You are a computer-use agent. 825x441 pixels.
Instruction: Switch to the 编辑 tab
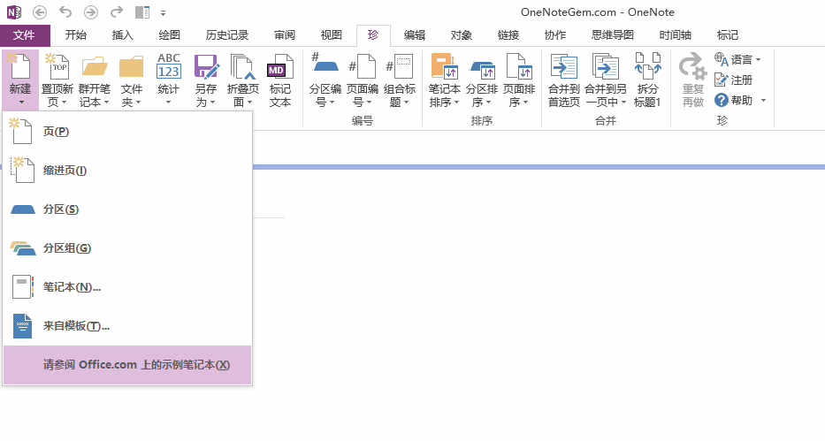tap(415, 35)
